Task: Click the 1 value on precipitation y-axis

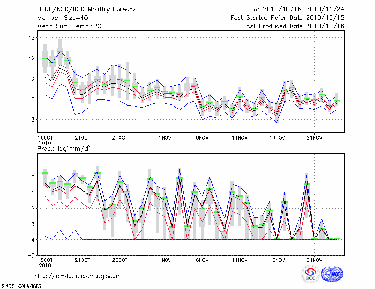Action: point(33,161)
